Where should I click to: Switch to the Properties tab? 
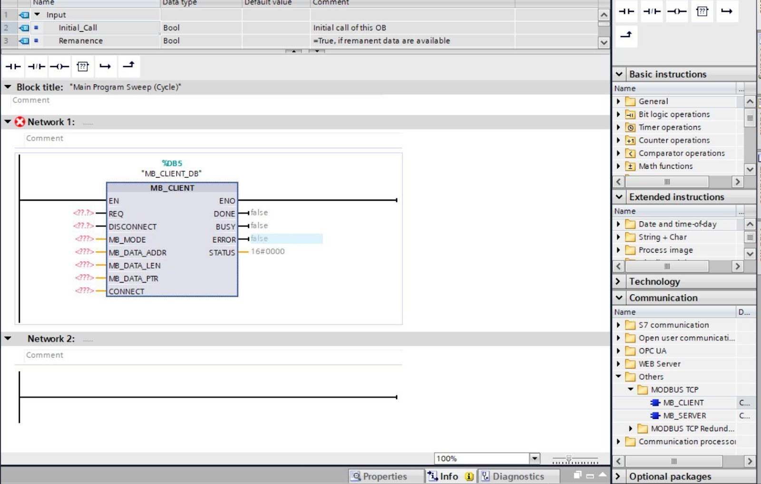[385, 476]
